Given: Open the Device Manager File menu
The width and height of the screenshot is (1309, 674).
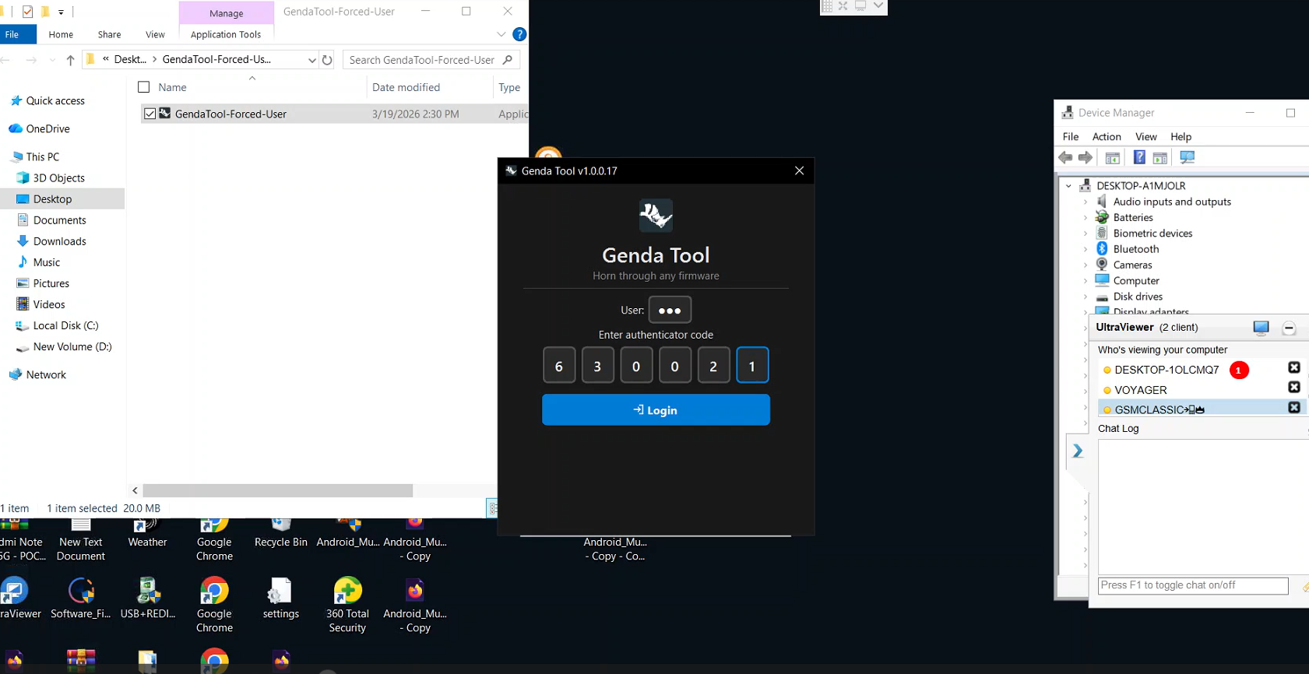Looking at the screenshot, I should 1071,136.
